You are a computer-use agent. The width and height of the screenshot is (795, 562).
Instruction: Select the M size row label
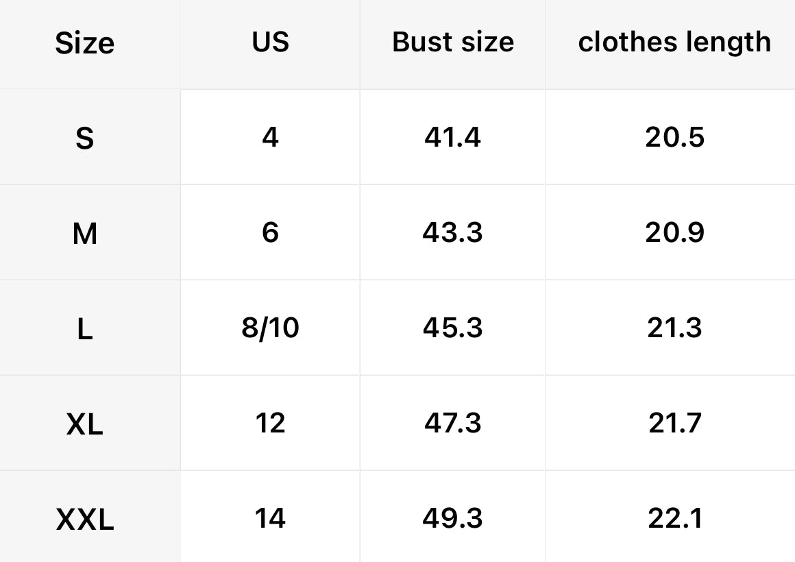tap(84, 234)
